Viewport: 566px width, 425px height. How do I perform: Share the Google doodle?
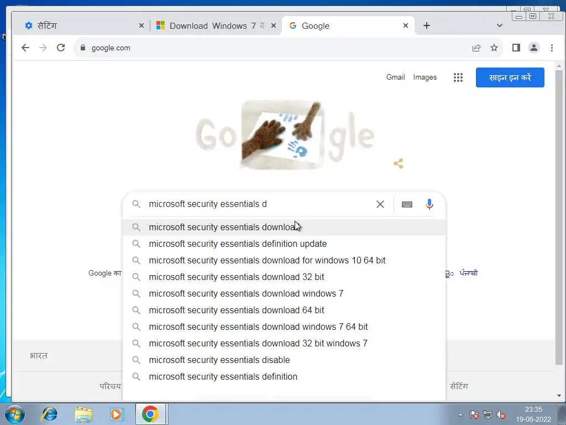(399, 164)
